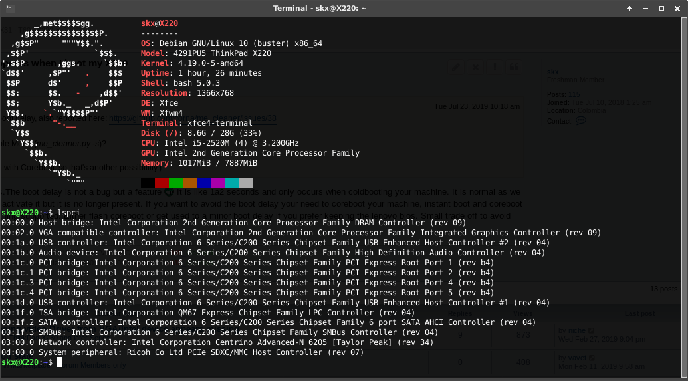Click the orange color block in neofetch palette
The height and width of the screenshot is (381, 688).
pos(190,183)
